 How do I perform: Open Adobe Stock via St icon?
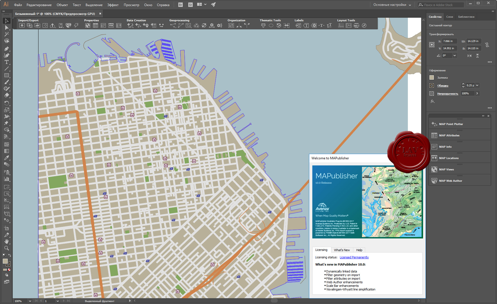[x=190, y=5]
